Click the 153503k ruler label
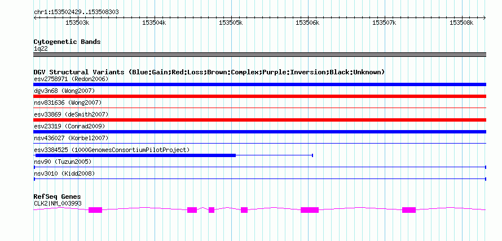502x241 pixels. click(77, 23)
